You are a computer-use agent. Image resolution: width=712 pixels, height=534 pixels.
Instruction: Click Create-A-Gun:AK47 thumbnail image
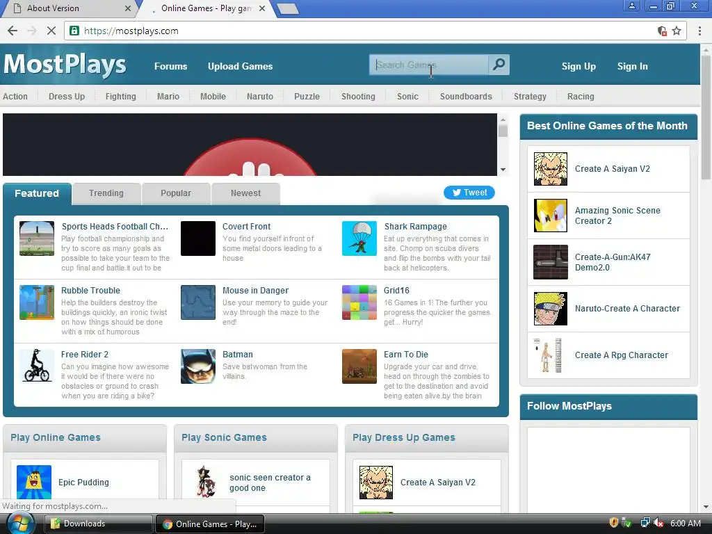tap(551, 262)
